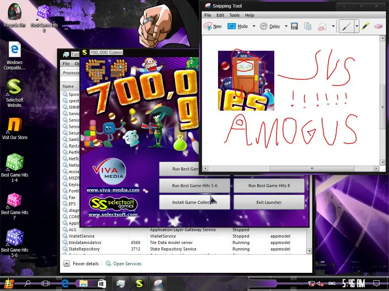Select the Highlighter tool
Screen dimensions: 389x291
point(365,26)
